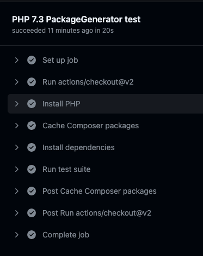Open the Complete job step label
The height and width of the screenshot is (256, 203).
(66, 235)
